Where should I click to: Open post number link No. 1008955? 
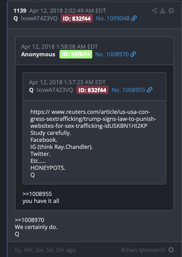[128, 90]
